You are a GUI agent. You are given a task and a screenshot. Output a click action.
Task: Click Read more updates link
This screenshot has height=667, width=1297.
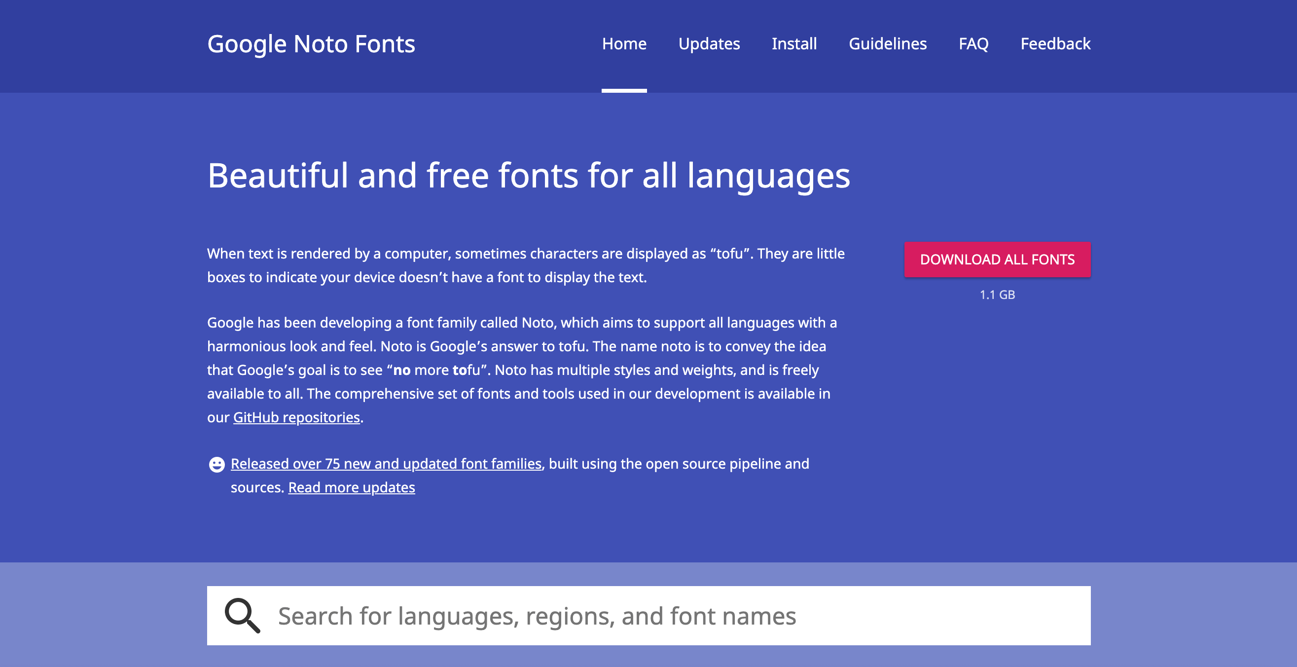point(352,487)
